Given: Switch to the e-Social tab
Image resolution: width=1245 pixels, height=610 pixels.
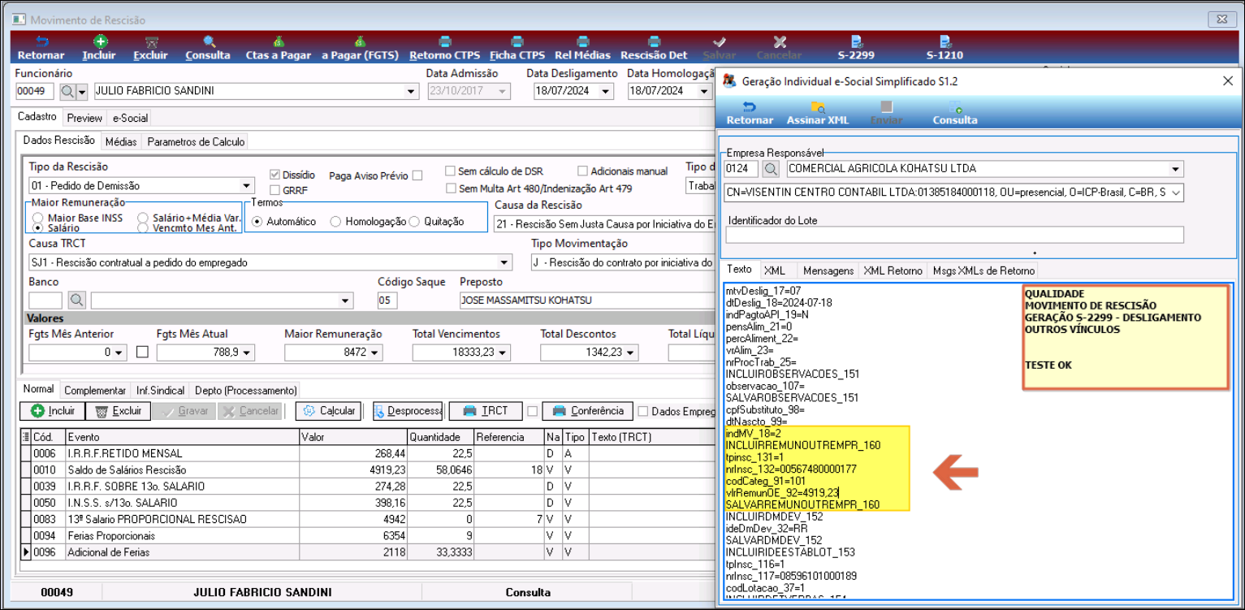Looking at the screenshot, I should [x=130, y=118].
